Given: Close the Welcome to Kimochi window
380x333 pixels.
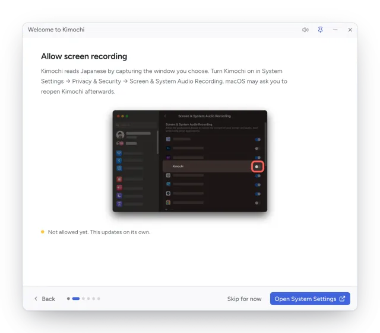Looking at the screenshot, I should point(350,30).
